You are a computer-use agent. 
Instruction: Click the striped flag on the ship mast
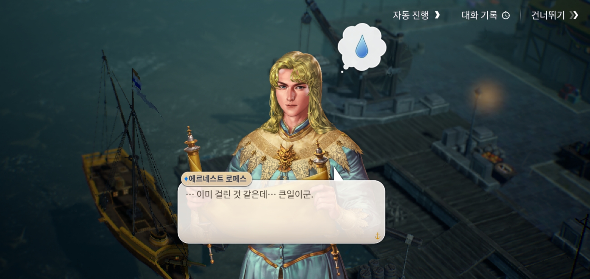click(137, 80)
